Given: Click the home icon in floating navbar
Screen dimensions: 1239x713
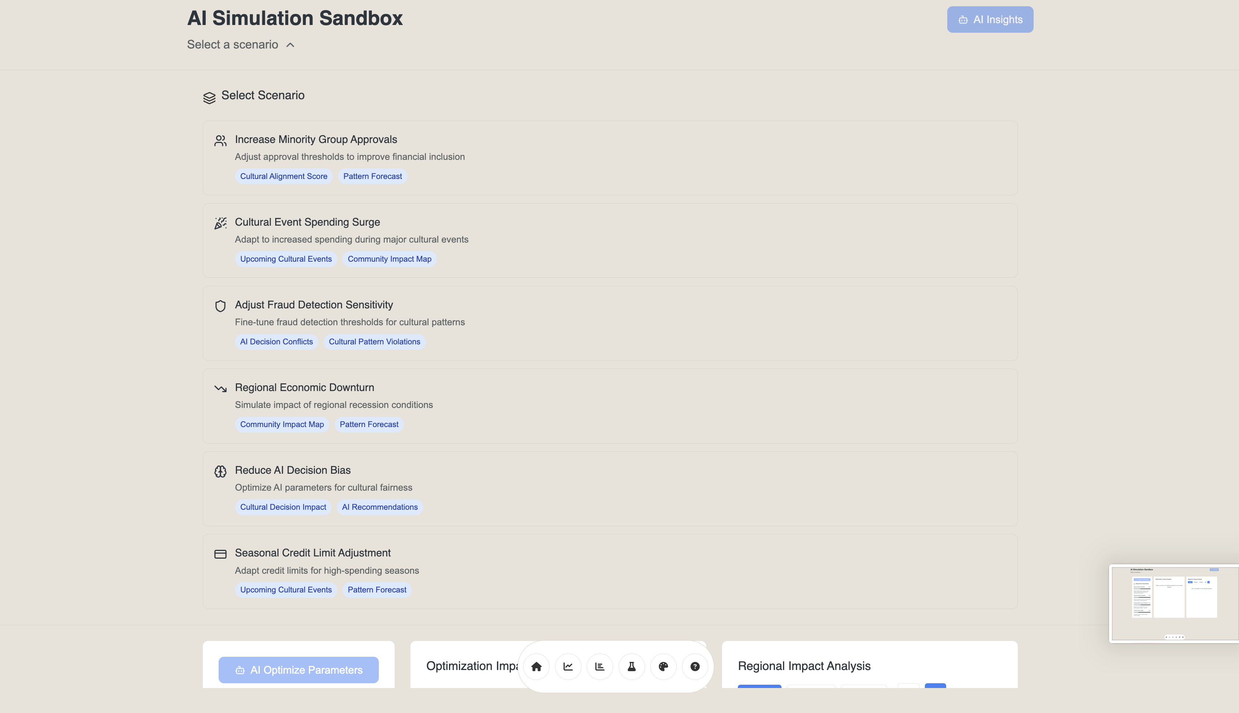Looking at the screenshot, I should pos(536,666).
